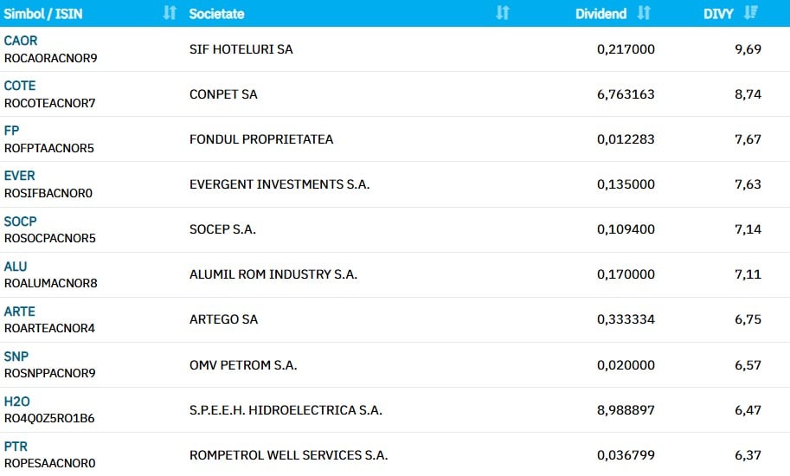Select the S.P.E.E.H. HIDROELECTRICA S.A. row

[x=286, y=410]
